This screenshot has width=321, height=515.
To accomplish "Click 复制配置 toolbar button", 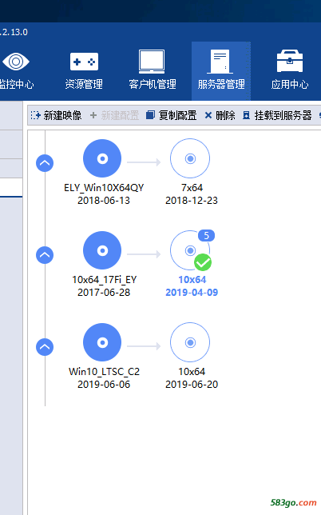I will [171, 115].
